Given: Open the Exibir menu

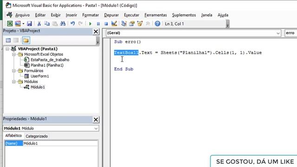Looking at the screenshot, I should (56, 15).
